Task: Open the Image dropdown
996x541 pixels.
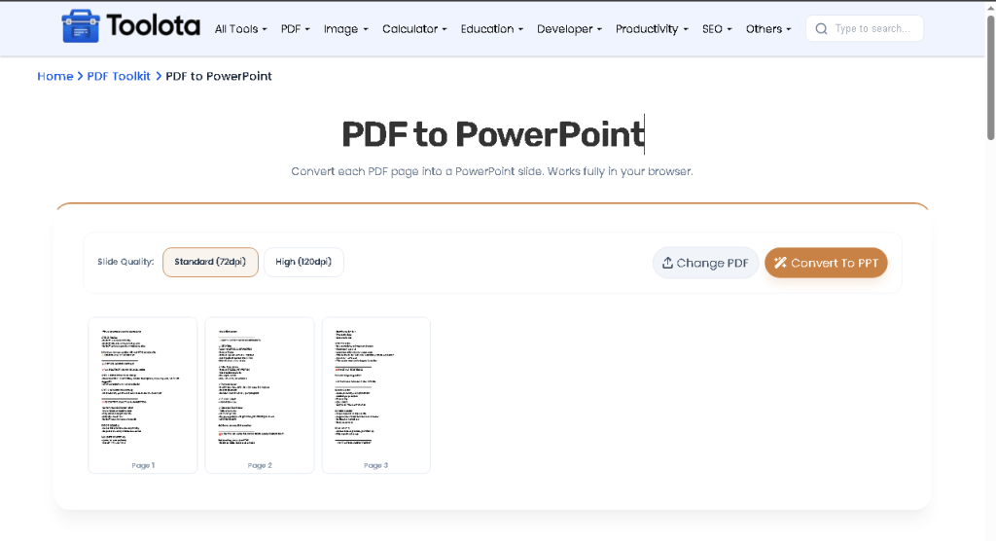Action: (345, 29)
